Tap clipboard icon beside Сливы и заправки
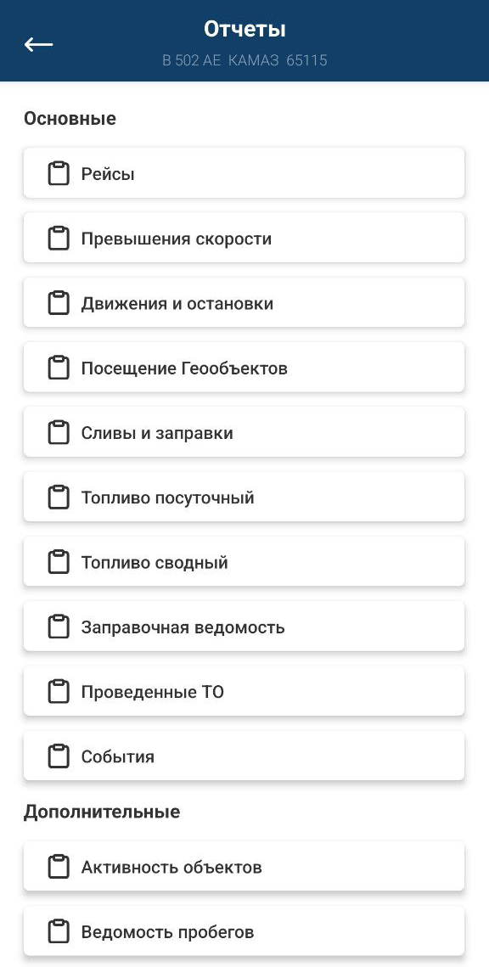This screenshot has height=967, width=489. click(59, 432)
